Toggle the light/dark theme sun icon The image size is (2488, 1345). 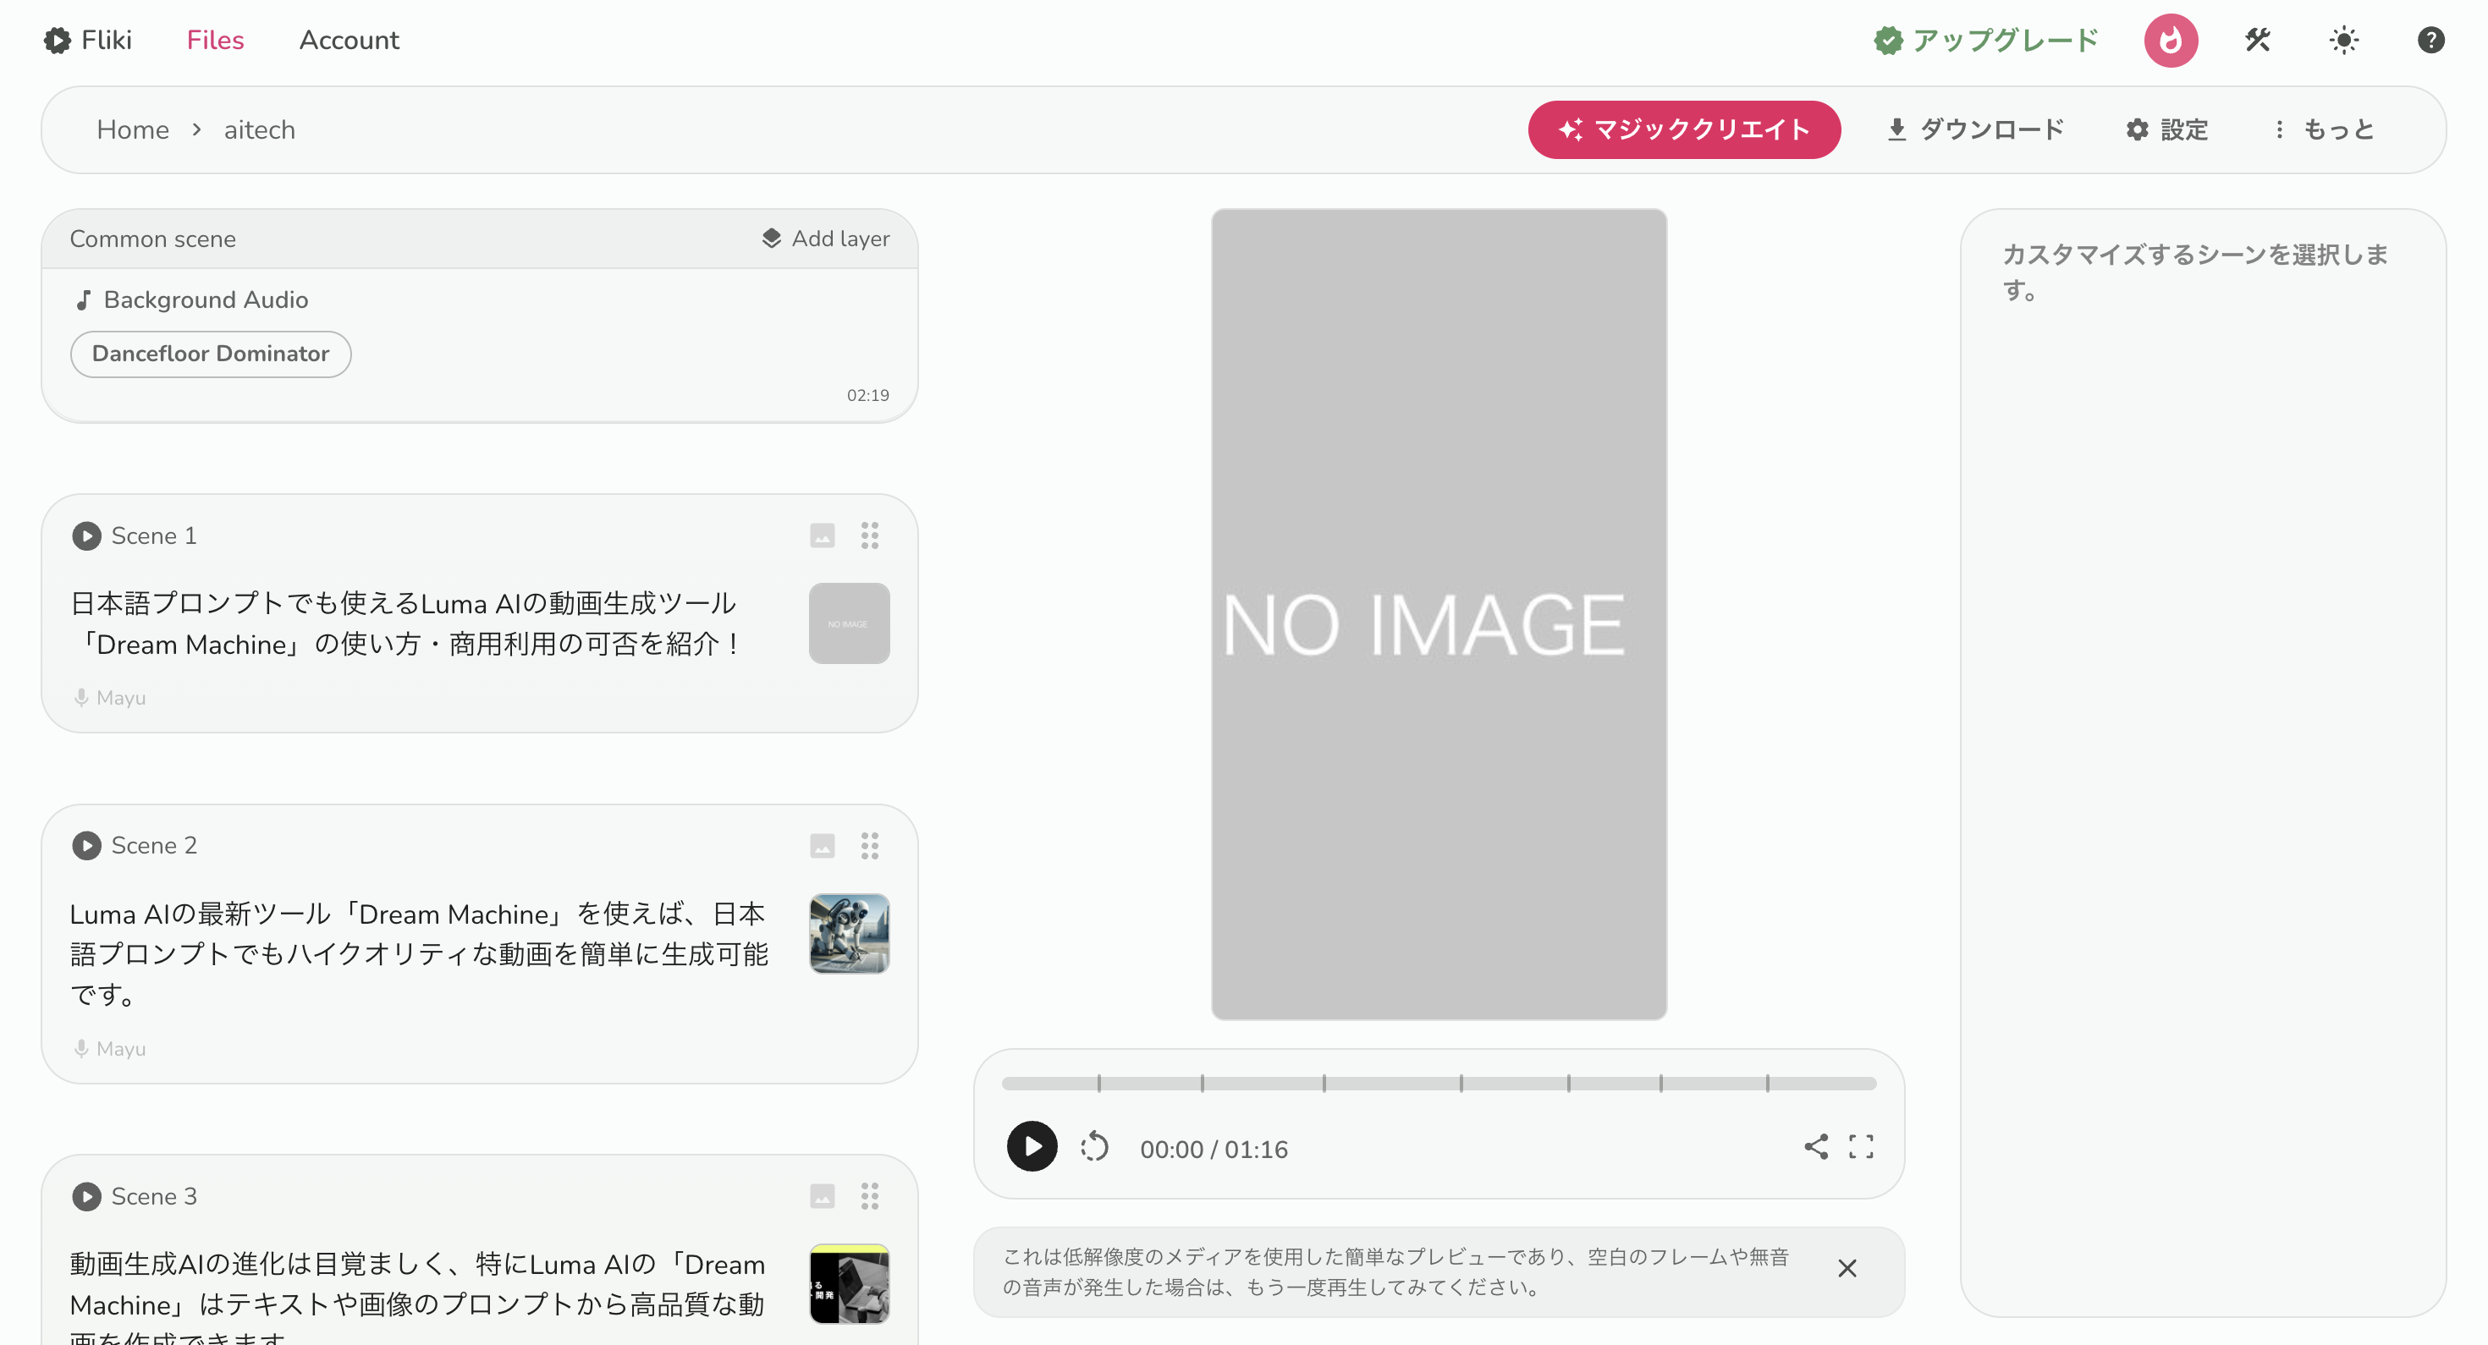pos(2344,40)
